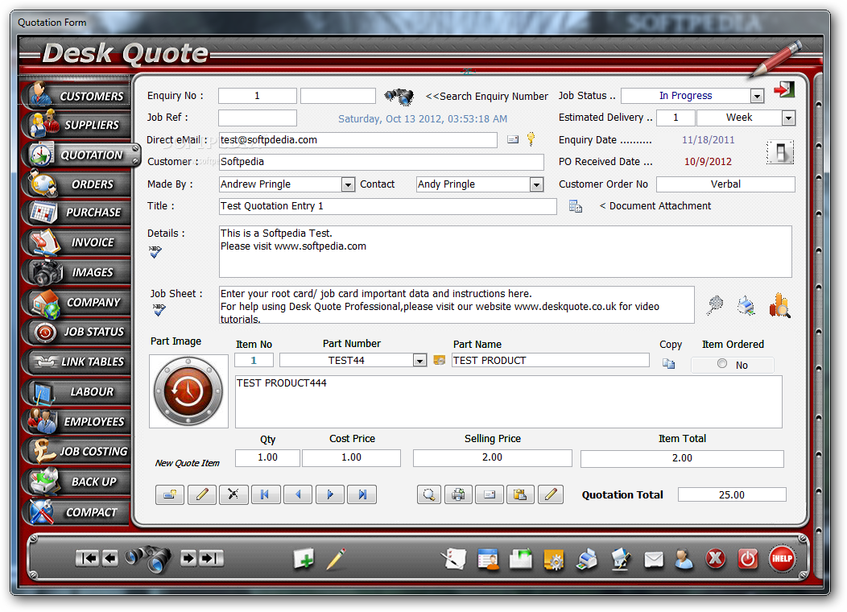Open the Suppliers section
Image resolution: width=847 pixels, height=612 pixels.
(76, 124)
